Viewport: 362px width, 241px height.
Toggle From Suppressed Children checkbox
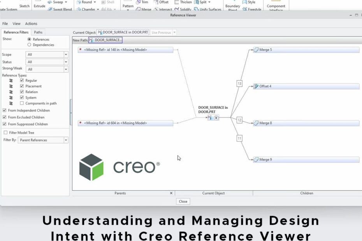point(4,124)
